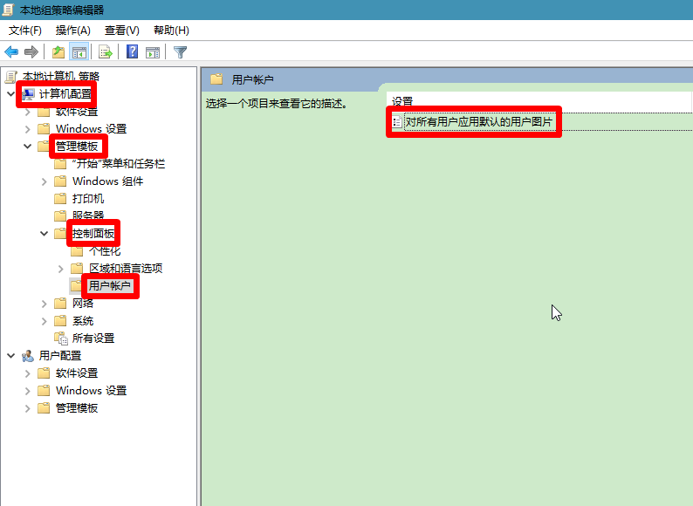The image size is (693, 506).
Task: Expand the Windows 组件 node
Action: click(x=45, y=181)
